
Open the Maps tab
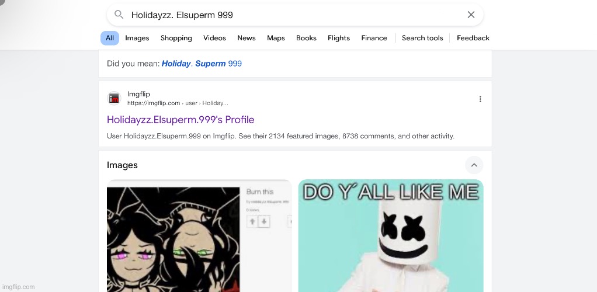276,38
